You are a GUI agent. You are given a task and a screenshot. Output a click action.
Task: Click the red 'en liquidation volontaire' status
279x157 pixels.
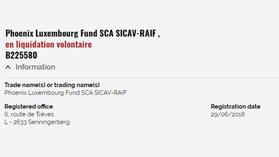click(x=48, y=45)
